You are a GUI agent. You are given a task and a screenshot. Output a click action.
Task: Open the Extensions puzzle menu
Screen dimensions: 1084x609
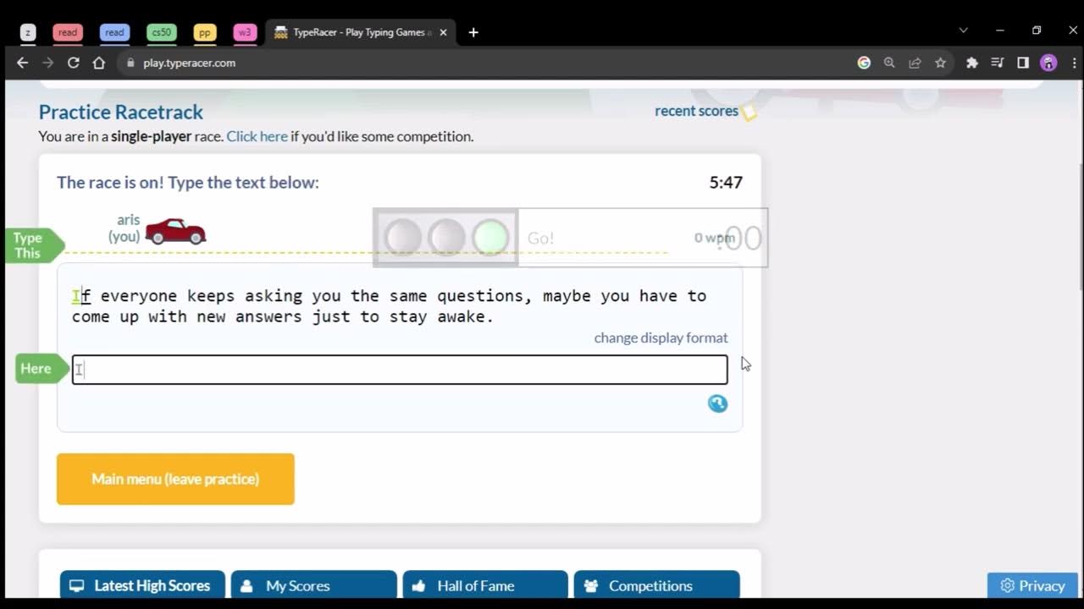[x=972, y=63]
